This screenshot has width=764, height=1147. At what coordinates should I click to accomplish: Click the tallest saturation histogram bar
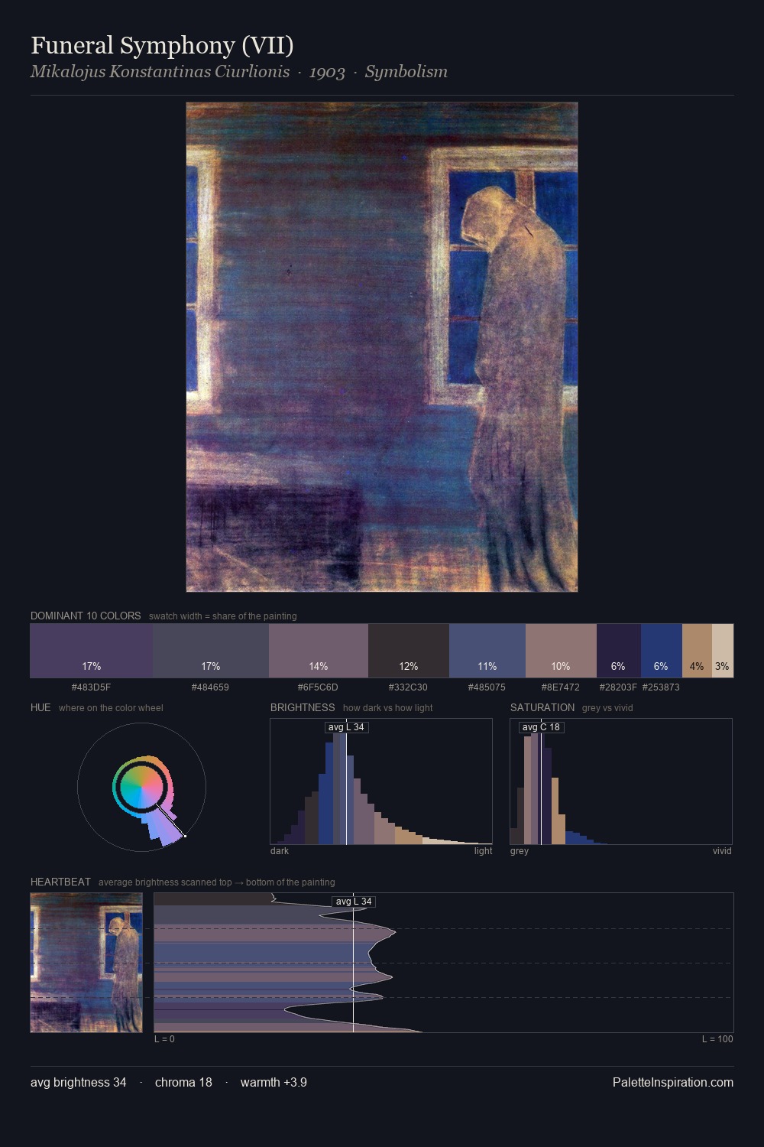[x=534, y=788]
